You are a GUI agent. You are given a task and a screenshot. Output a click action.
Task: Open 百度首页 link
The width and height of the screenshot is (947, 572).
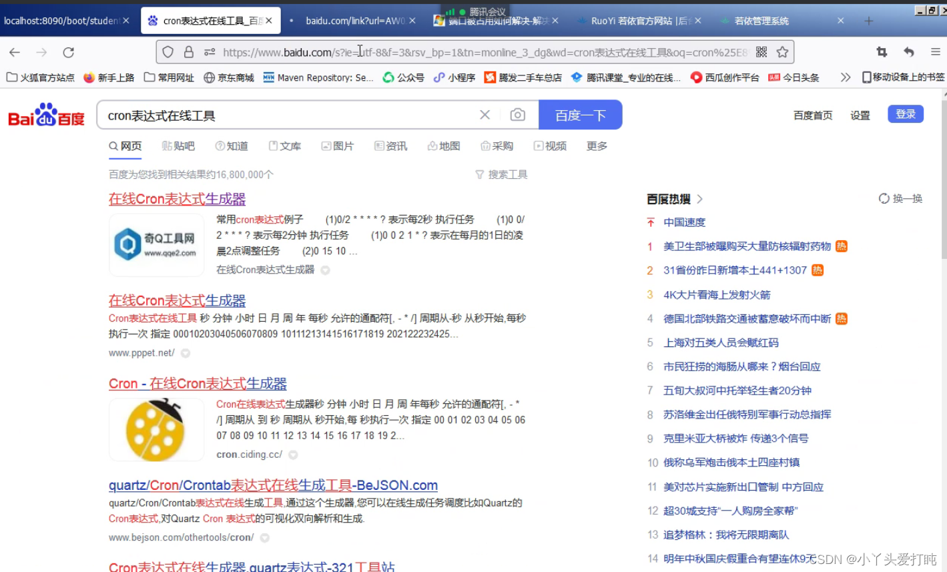tap(813, 115)
